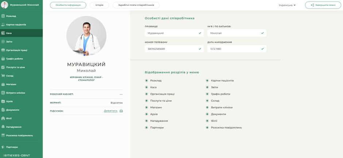Toggle Звіти menu visibility radio button

click(x=207, y=87)
